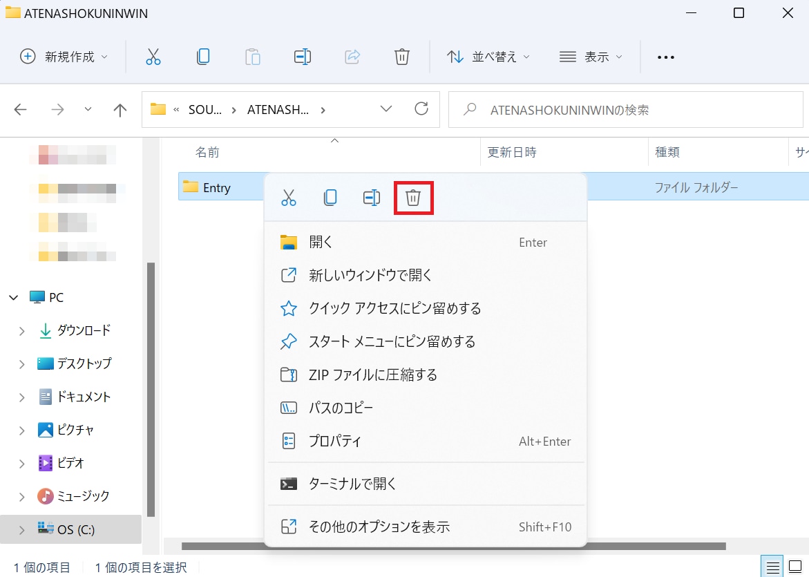This screenshot has height=577, width=809.
Task: Choose パスのコピー
Action: click(426, 408)
